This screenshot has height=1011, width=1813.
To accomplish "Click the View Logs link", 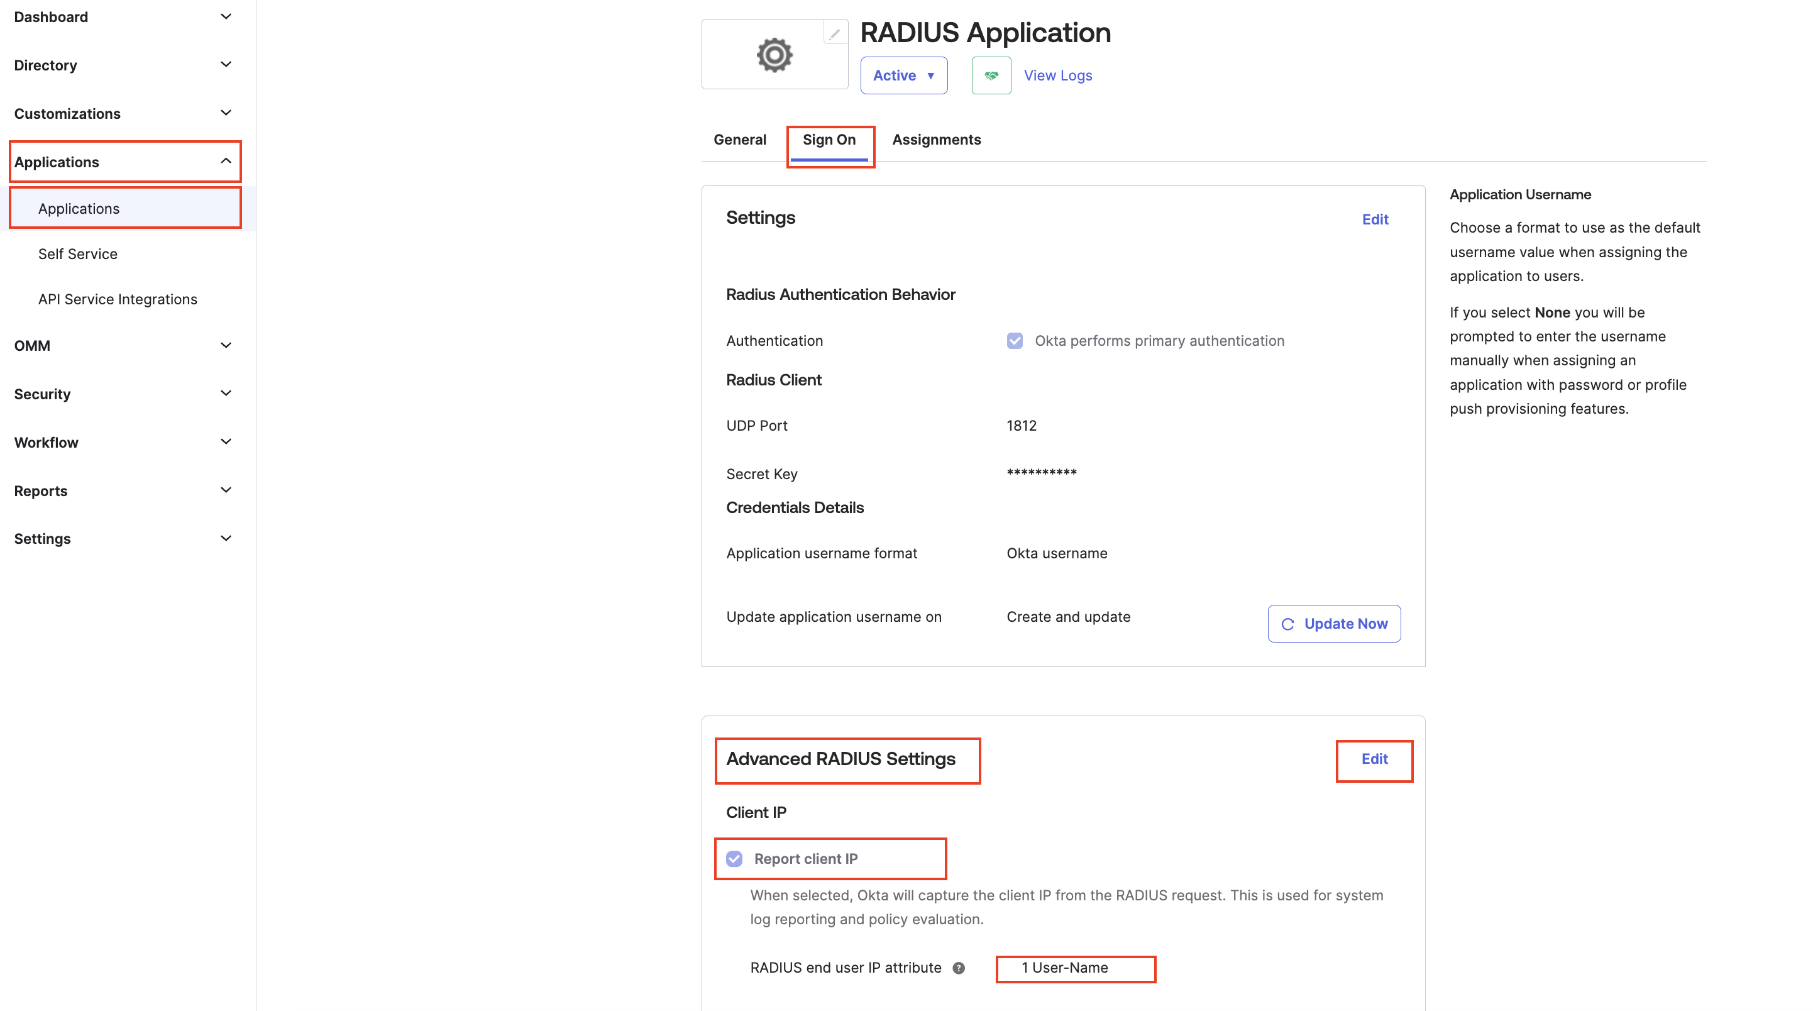I will click(1058, 75).
